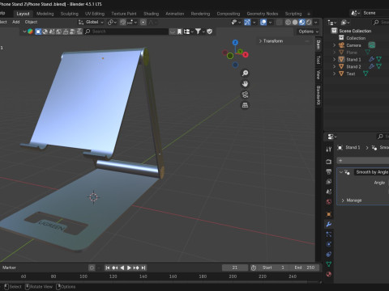Jump to the timeline end frame
The height and width of the screenshot is (291, 389).
(x=143, y=268)
